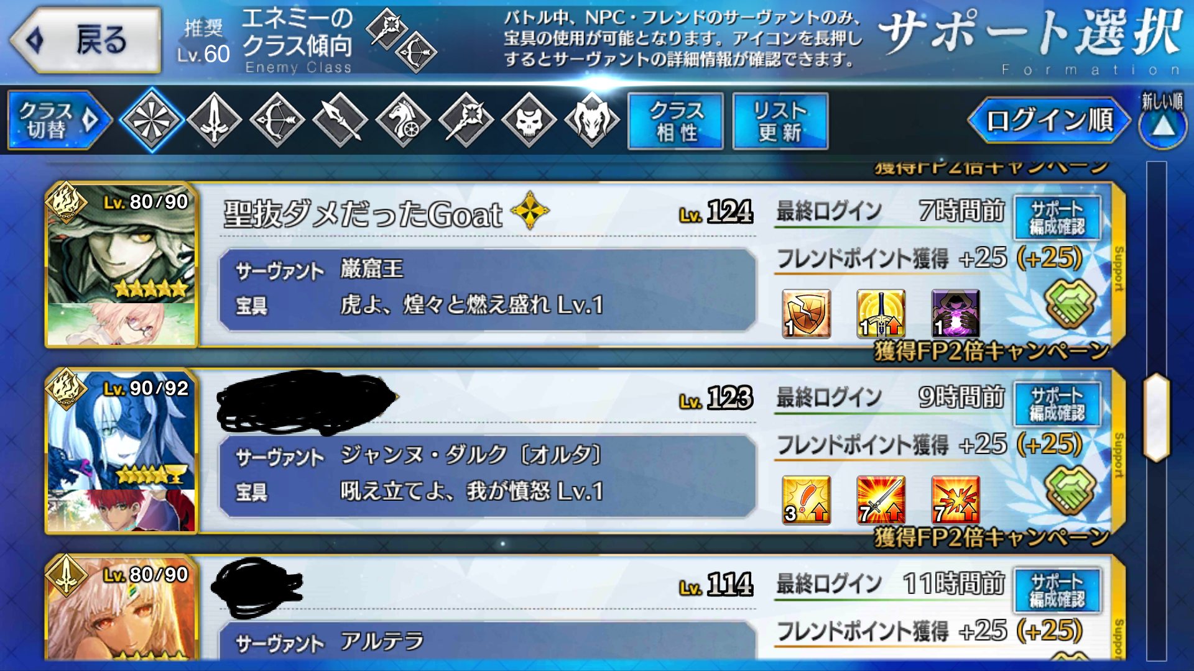Screen dimensions: 1194x671
Task: Select the Rider class filter icon
Action: coord(403,121)
